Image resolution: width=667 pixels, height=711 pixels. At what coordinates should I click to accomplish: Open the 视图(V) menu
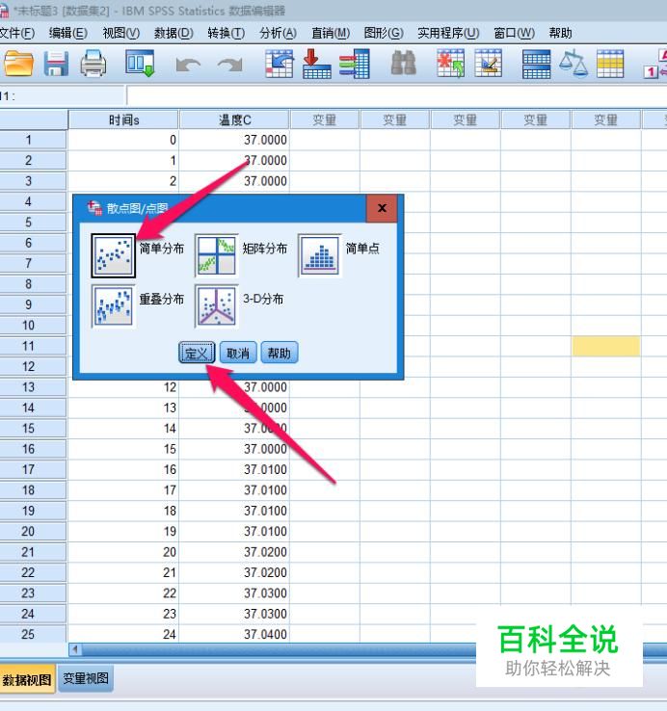coord(120,33)
